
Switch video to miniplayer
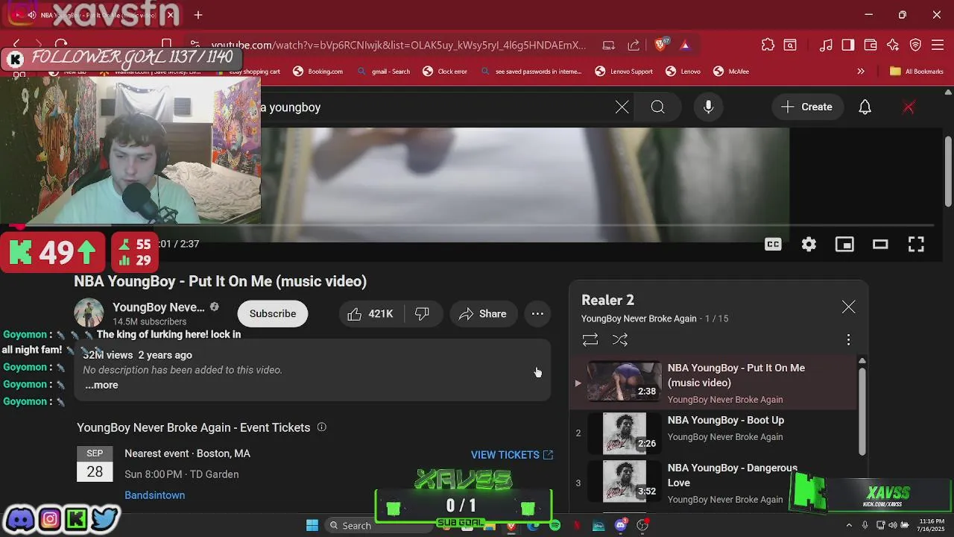(844, 244)
